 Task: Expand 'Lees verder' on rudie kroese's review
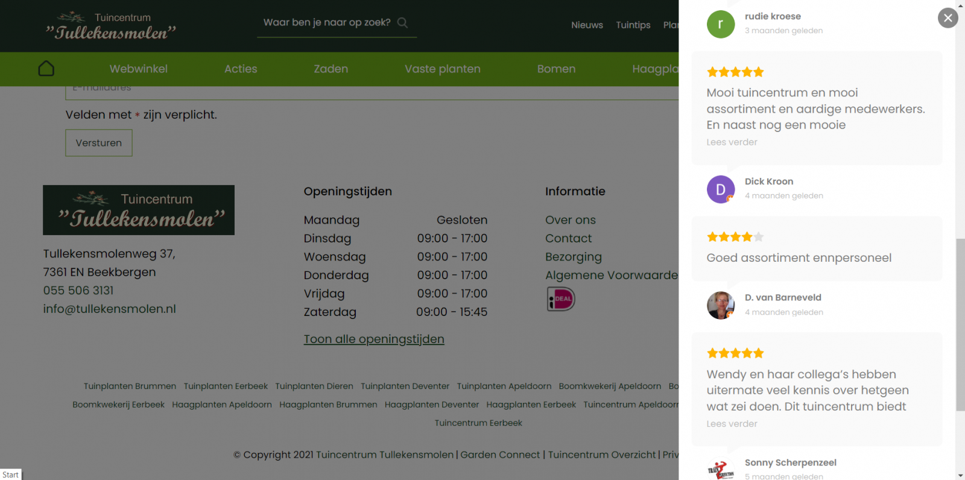732,142
